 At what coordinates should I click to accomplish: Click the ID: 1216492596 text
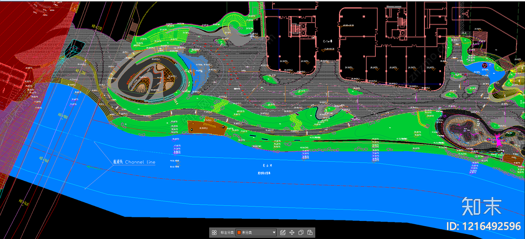pos(483,226)
